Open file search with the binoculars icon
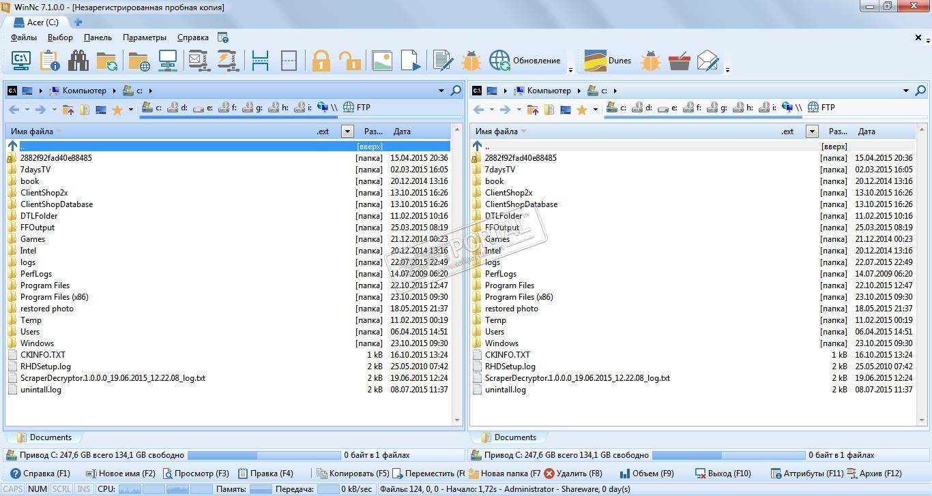 (78, 61)
